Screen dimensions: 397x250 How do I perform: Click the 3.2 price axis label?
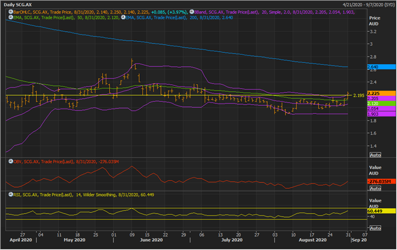click(x=373, y=32)
